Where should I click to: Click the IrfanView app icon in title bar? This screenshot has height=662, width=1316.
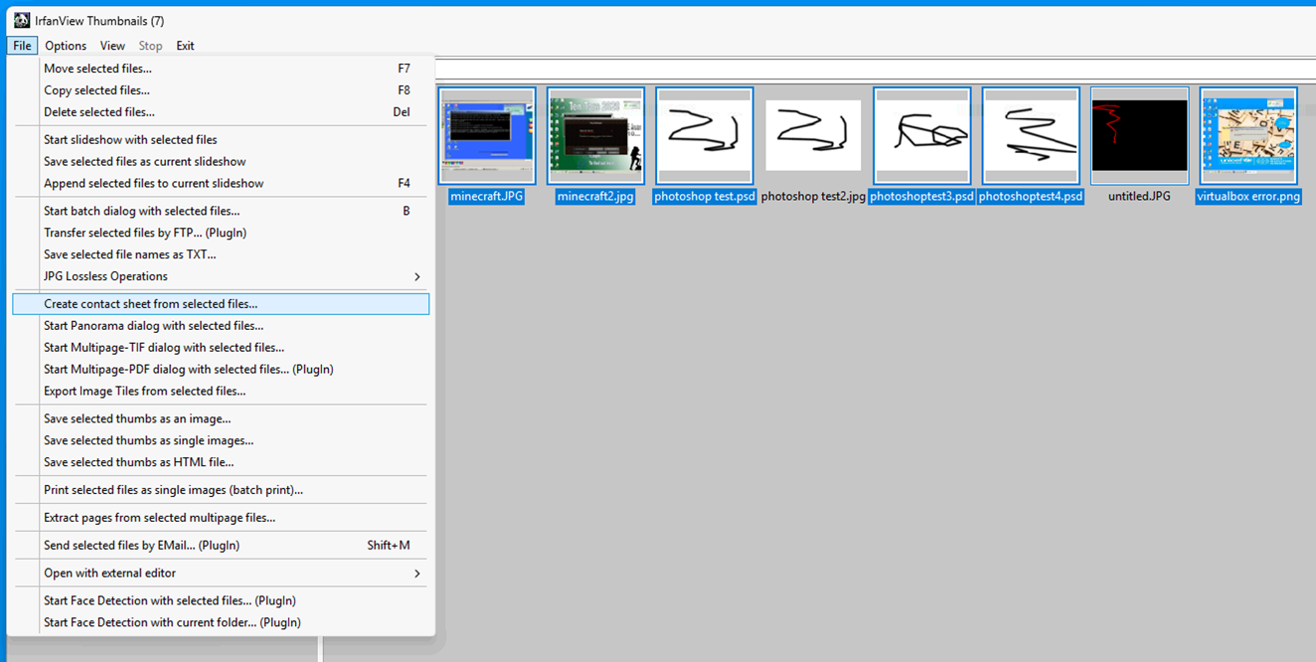(21, 20)
